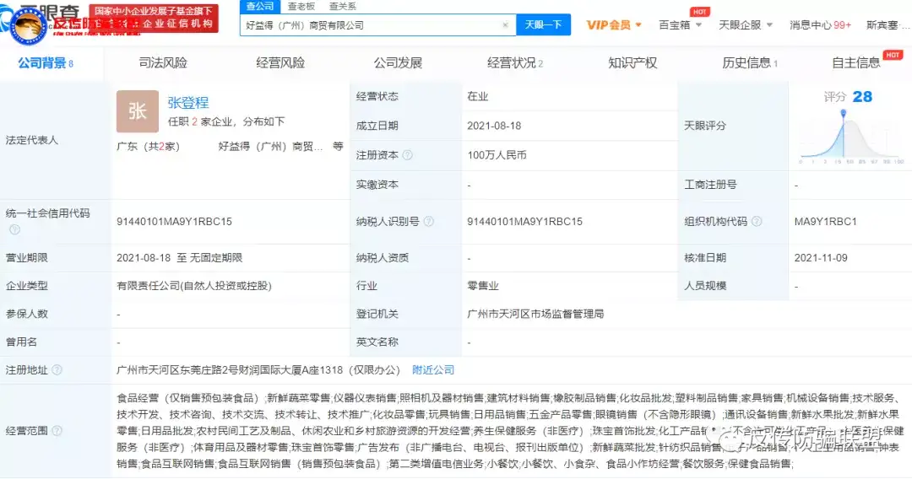Click the 零售业 industry value
The image size is (912, 479).
coord(483,286)
